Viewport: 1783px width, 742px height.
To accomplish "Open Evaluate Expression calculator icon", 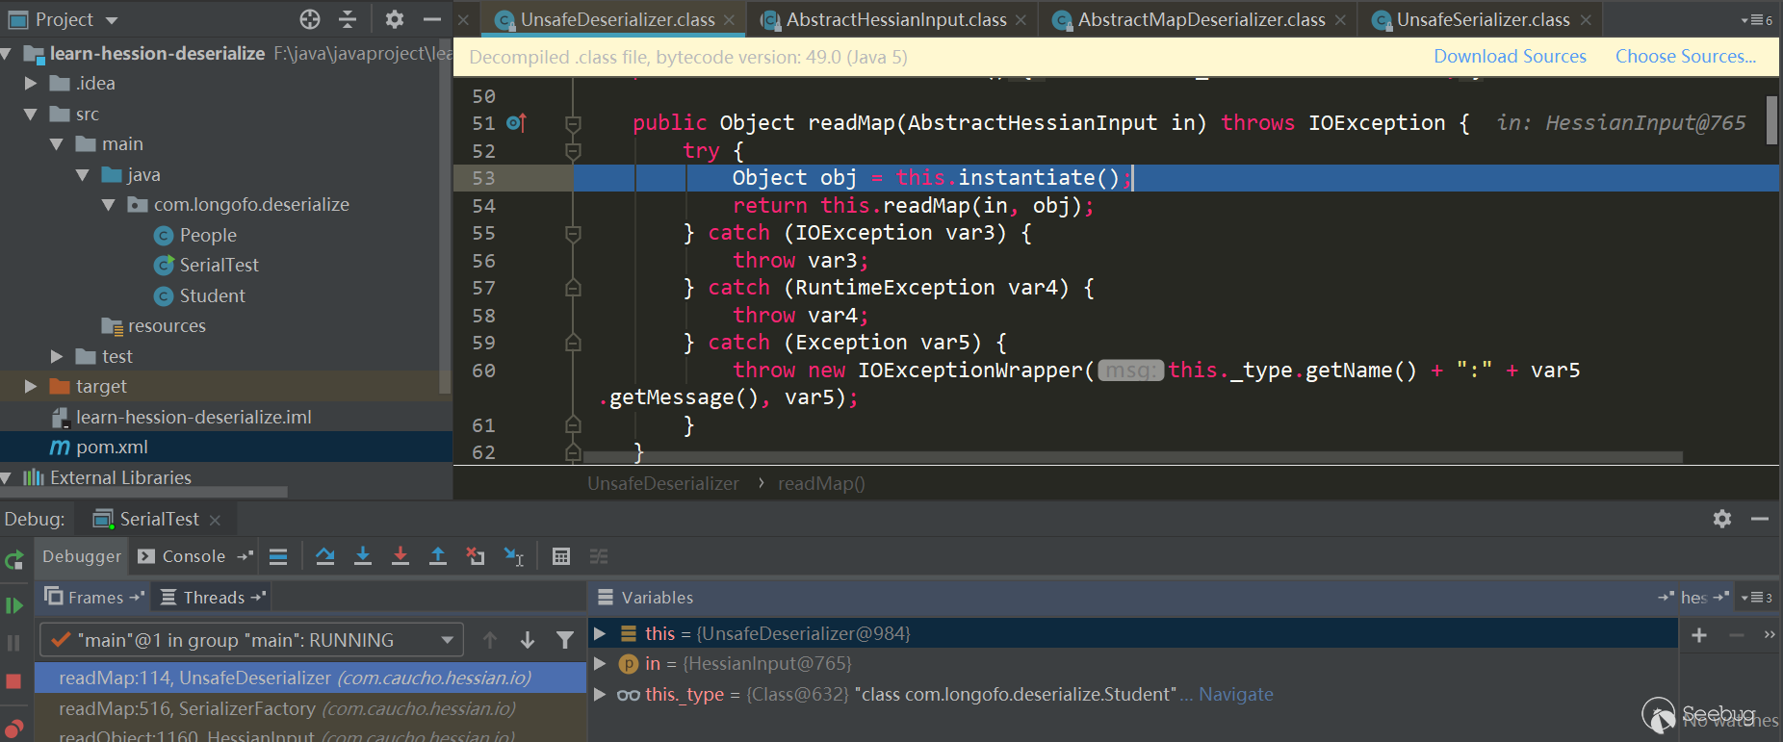I will [561, 556].
